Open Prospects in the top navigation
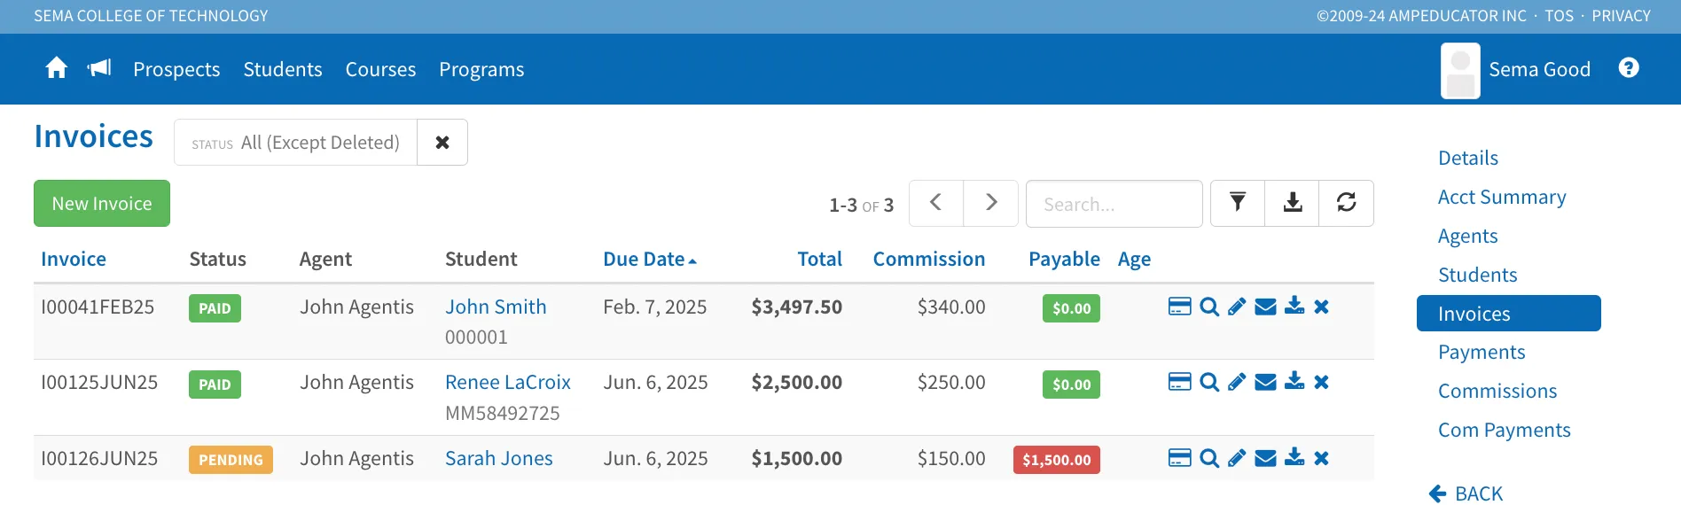Image resolution: width=1681 pixels, height=505 pixels. (176, 69)
